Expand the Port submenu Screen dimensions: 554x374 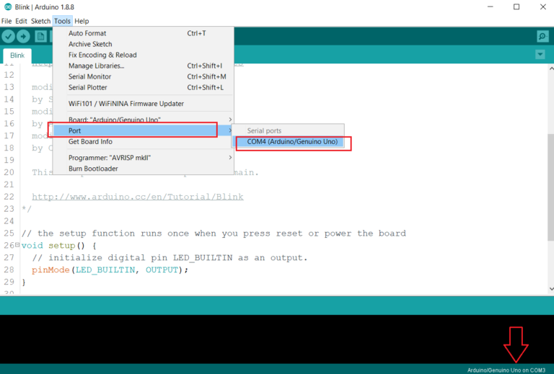(144, 130)
